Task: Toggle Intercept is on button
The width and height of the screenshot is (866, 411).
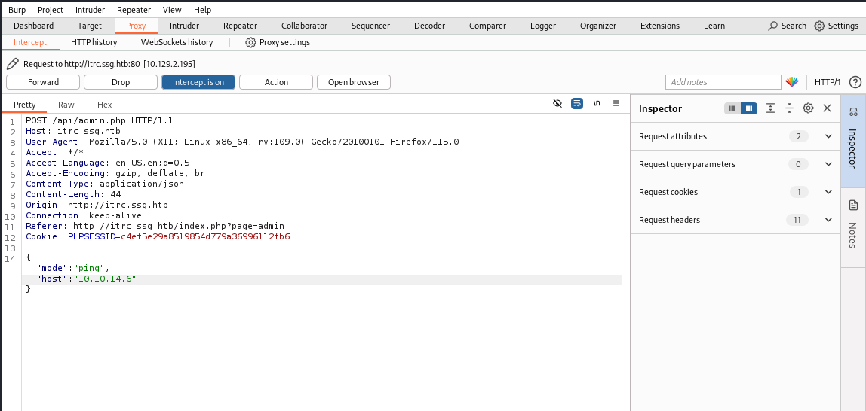Action: coord(198,82)
